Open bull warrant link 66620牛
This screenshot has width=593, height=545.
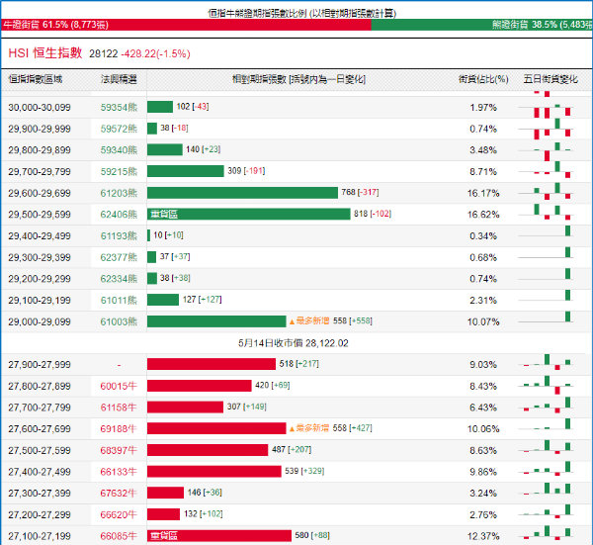point(119,514)
